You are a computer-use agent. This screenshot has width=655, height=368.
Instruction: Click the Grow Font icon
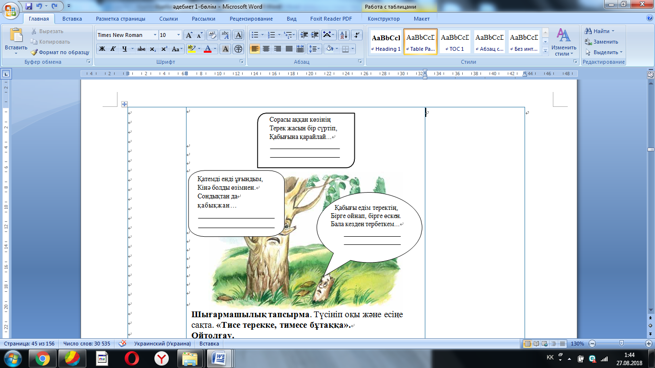[189, 35]
